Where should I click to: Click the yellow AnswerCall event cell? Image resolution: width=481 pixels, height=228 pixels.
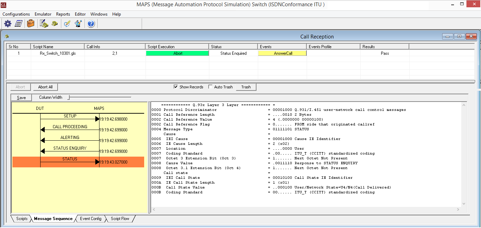point(282,53)
